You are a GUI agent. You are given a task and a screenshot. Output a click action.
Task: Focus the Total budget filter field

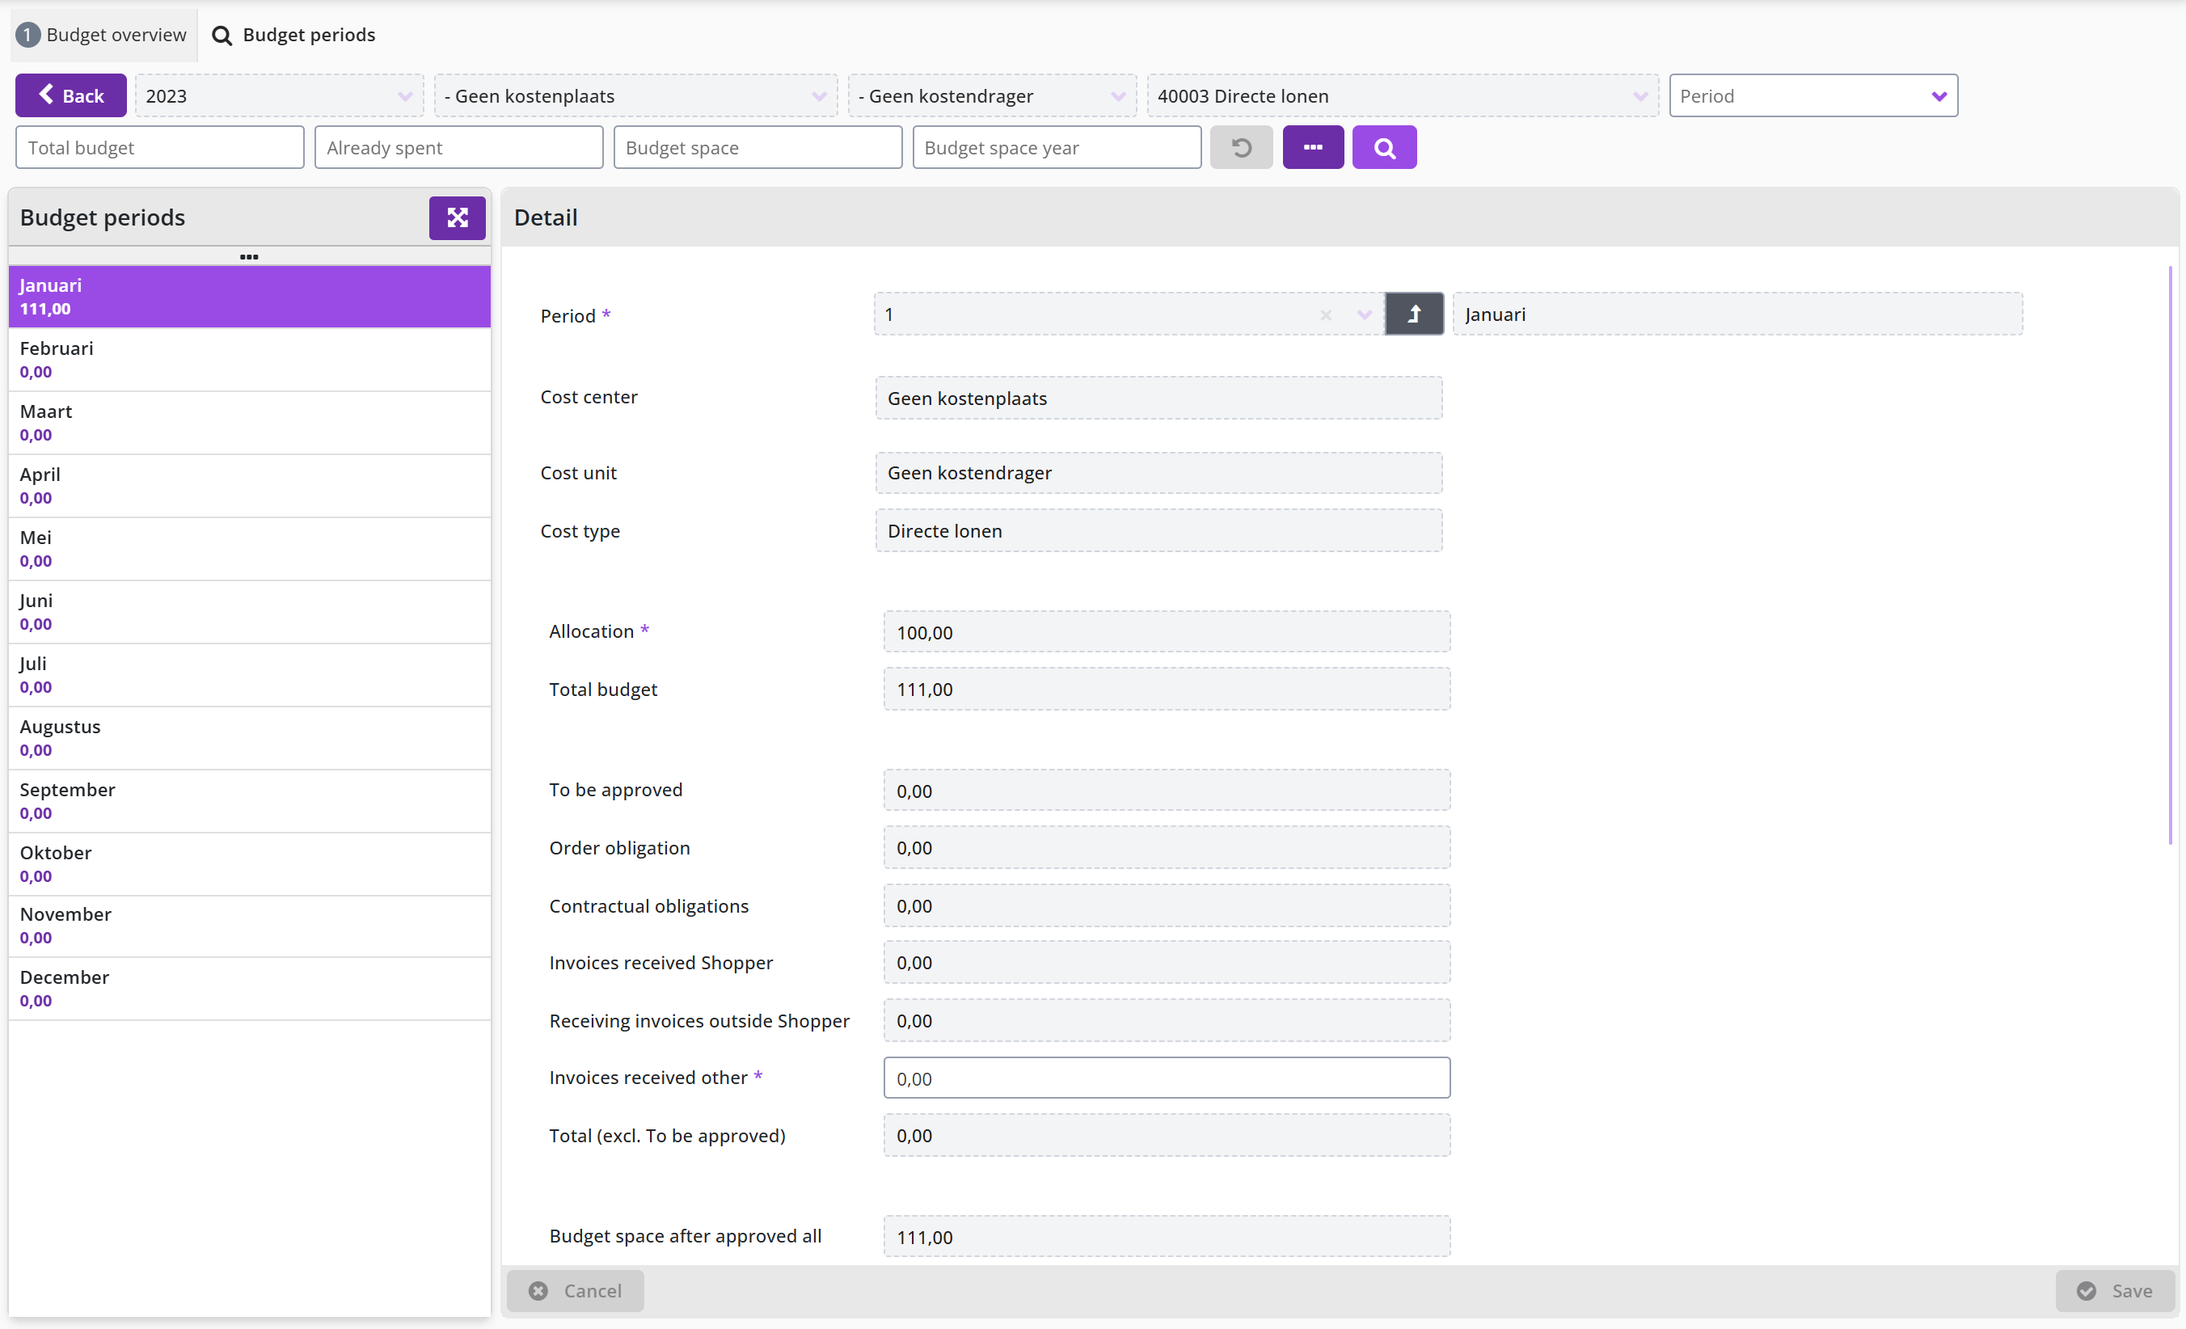tap(160, 147)
